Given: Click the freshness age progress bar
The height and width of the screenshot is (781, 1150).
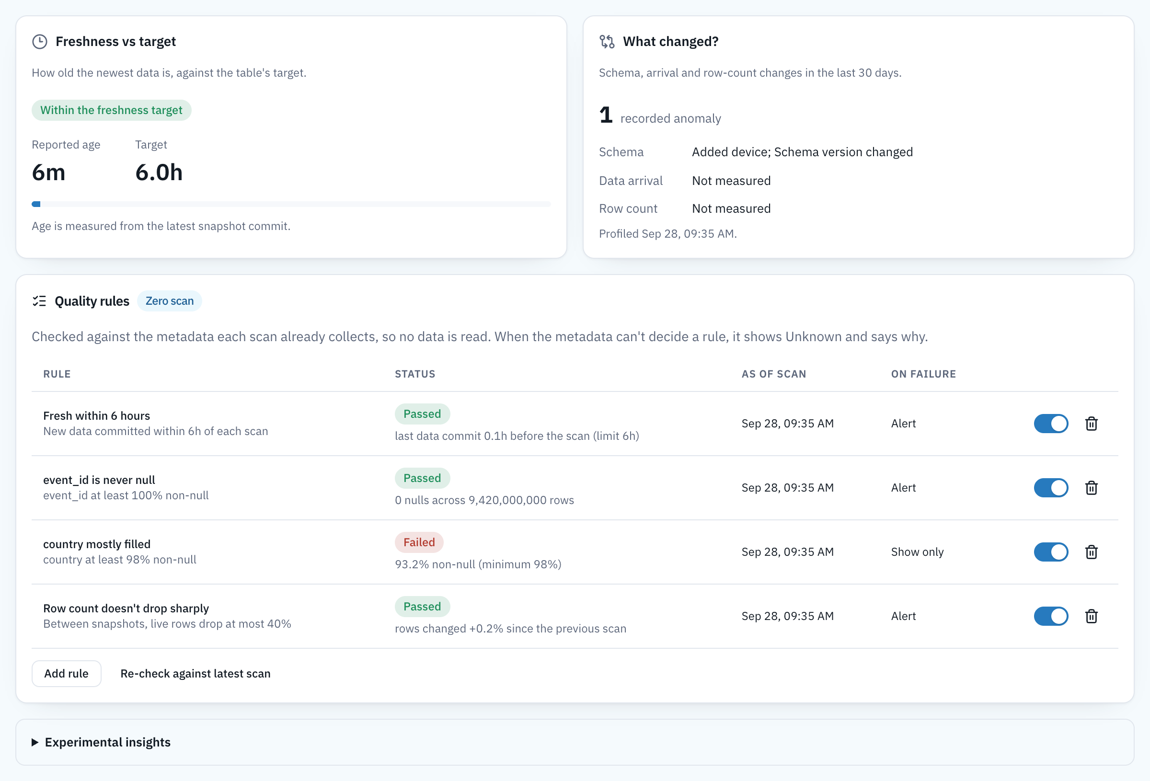Looking at the screenshot, I should tap(291, 204).
